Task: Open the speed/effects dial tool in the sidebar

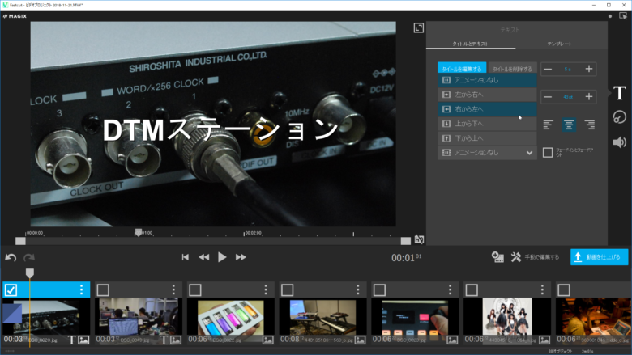Action: pyautogui.click(x=619, y=117)
